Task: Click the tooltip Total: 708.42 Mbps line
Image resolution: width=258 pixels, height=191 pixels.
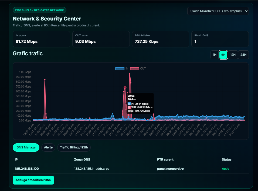Action: [x=139, y=111]
